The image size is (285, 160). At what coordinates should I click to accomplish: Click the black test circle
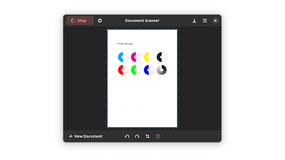(x=162, y=57)
